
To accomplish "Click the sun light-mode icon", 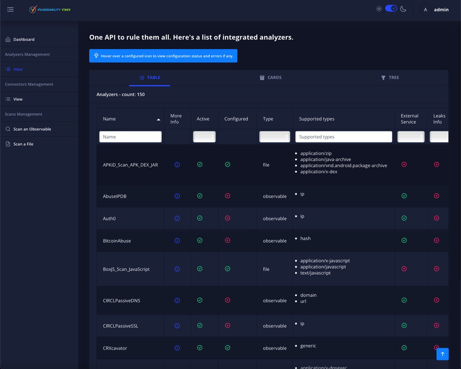I will point(379,9).
